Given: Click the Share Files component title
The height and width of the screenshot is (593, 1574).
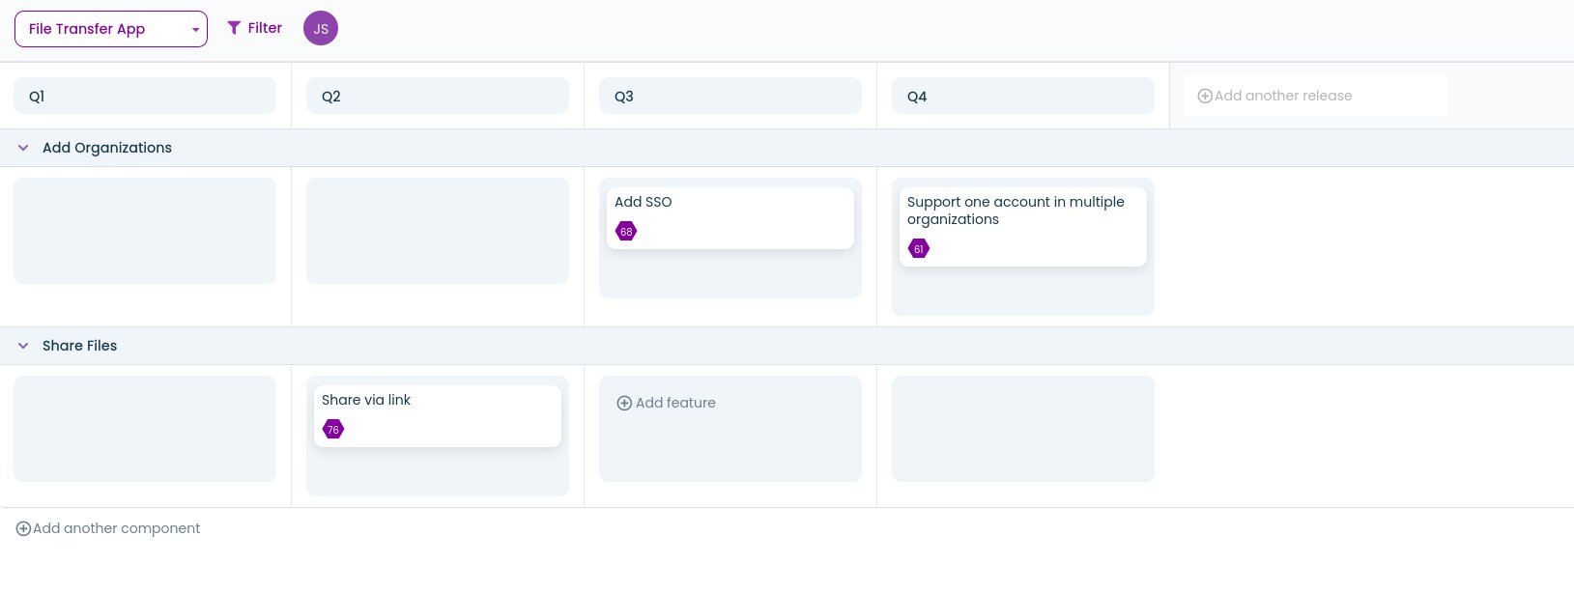Looking at the screenshot, I should [79, 346].
